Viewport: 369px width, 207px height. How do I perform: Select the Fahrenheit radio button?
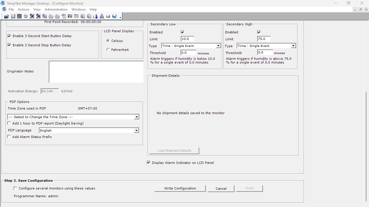click(x=108, y=50)
